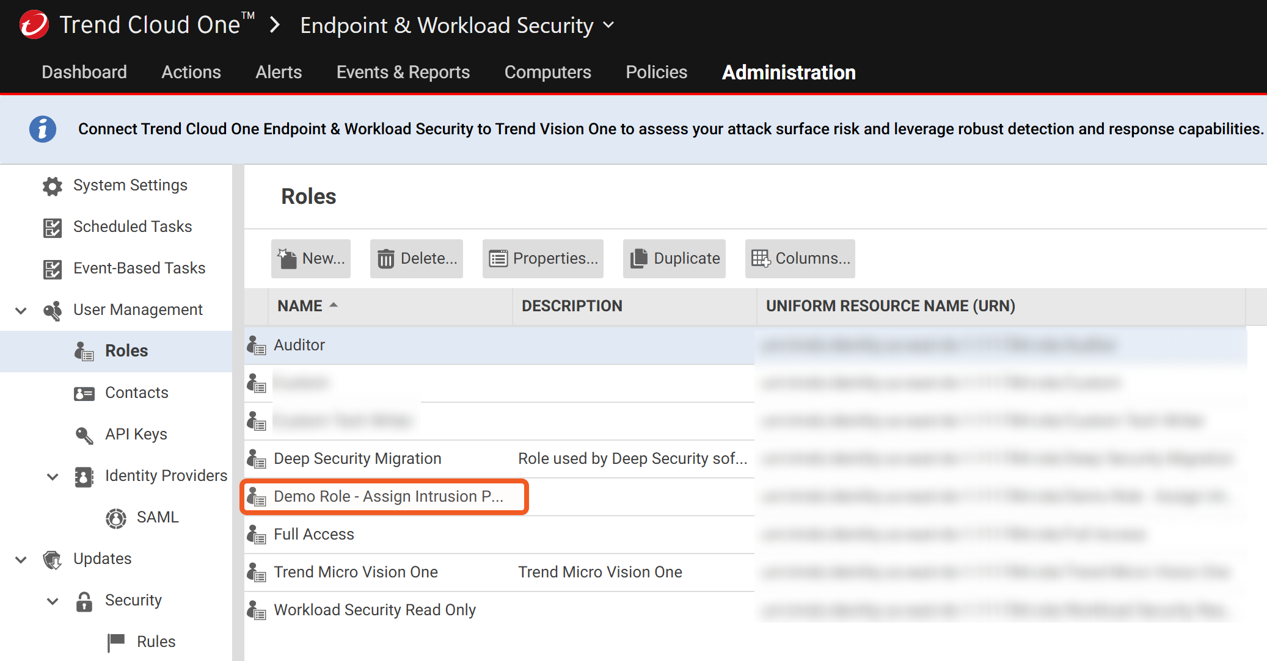Open the Endpoint & Workload Security dropdown
Viewport: 1267px width, 661px height.
click(608, 25)
